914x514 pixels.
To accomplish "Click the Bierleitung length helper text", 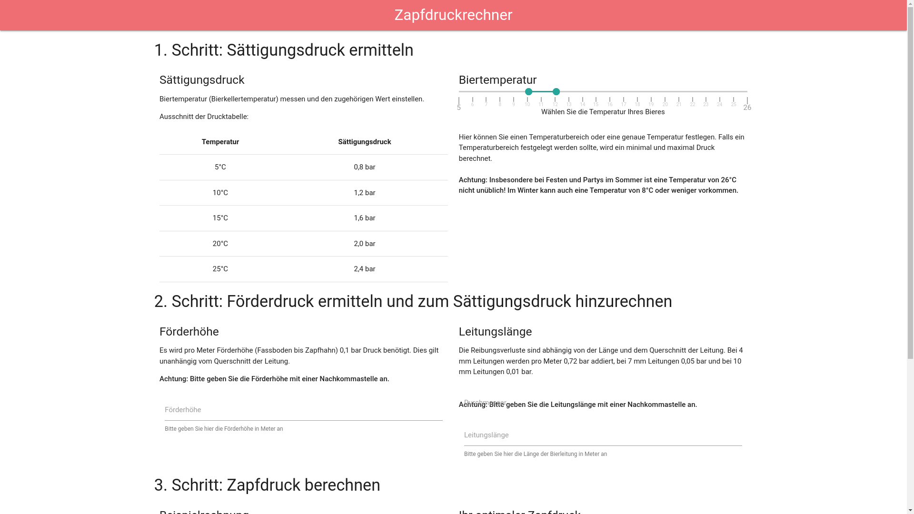I will tap(536, 454).
